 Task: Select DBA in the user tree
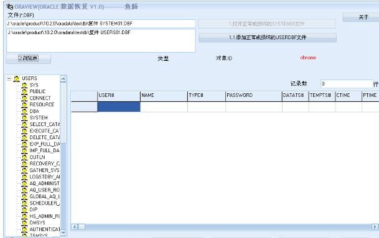[34, 111]
